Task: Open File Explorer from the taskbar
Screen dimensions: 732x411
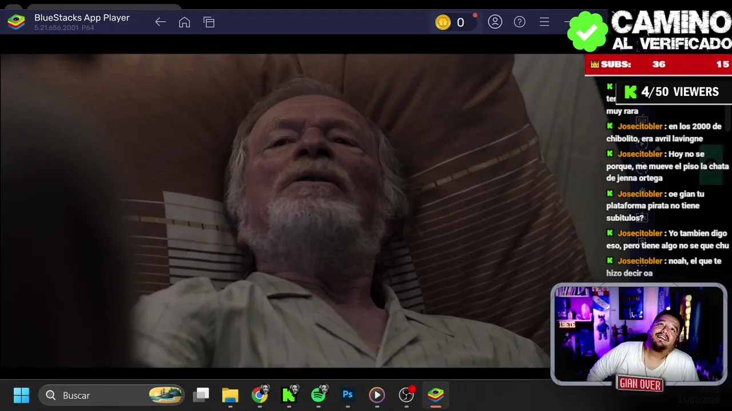Action: point(230,395)
